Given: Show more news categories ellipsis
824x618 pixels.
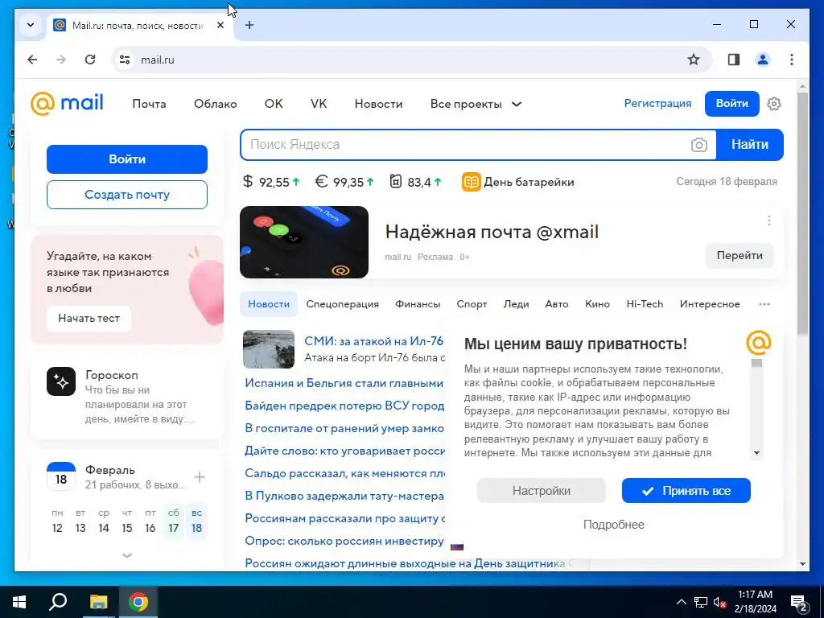Looking at the screenshot, I should click(764, 304).
